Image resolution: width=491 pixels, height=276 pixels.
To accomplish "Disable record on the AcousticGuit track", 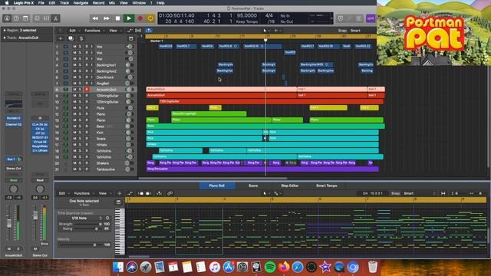I will [x=87, y=90].
